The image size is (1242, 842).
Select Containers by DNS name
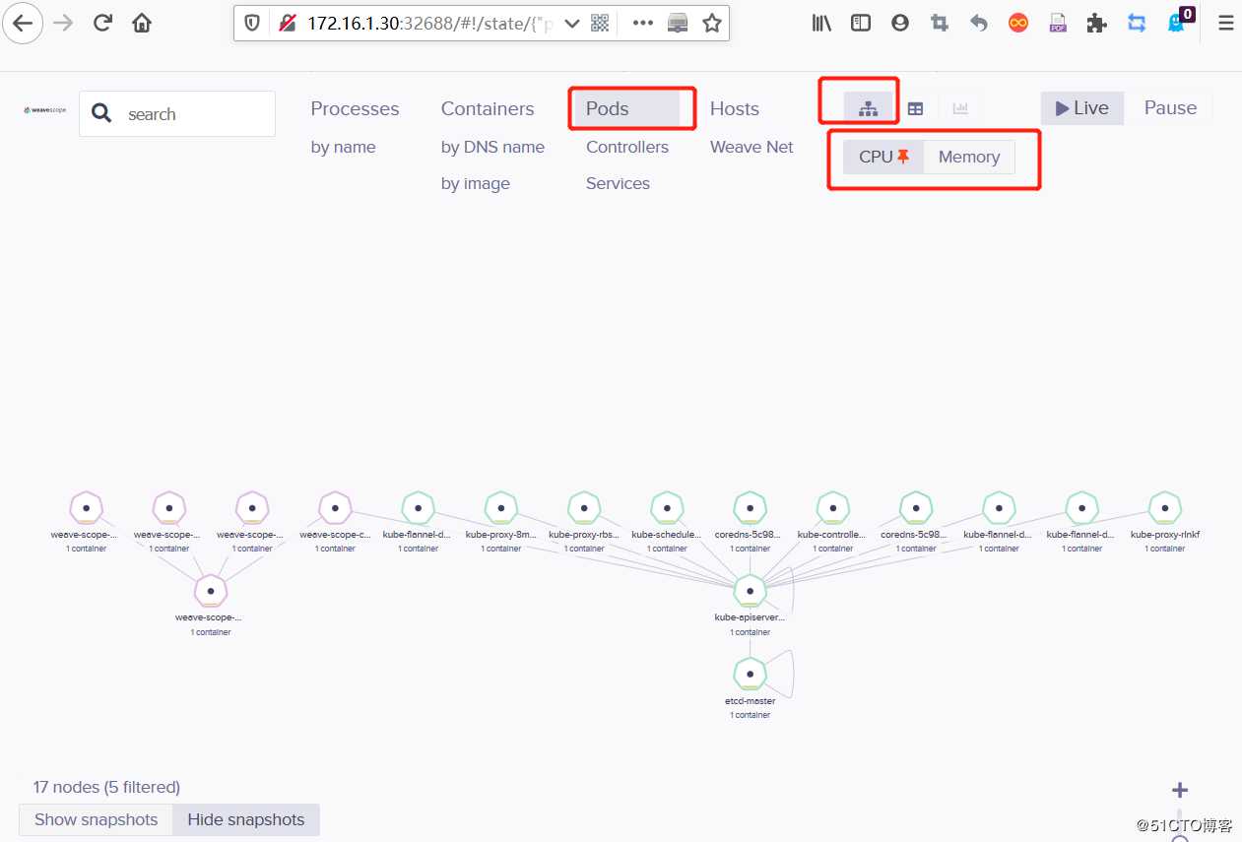point(492,147)
